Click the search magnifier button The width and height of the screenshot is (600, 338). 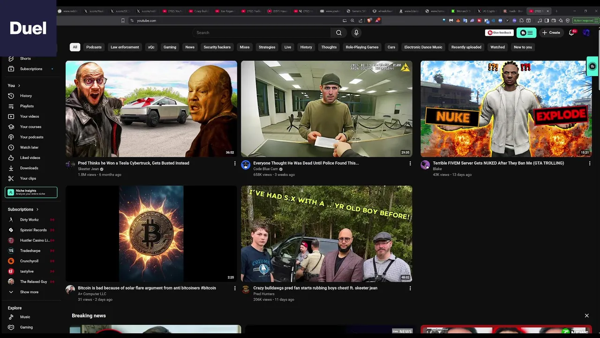339,33
